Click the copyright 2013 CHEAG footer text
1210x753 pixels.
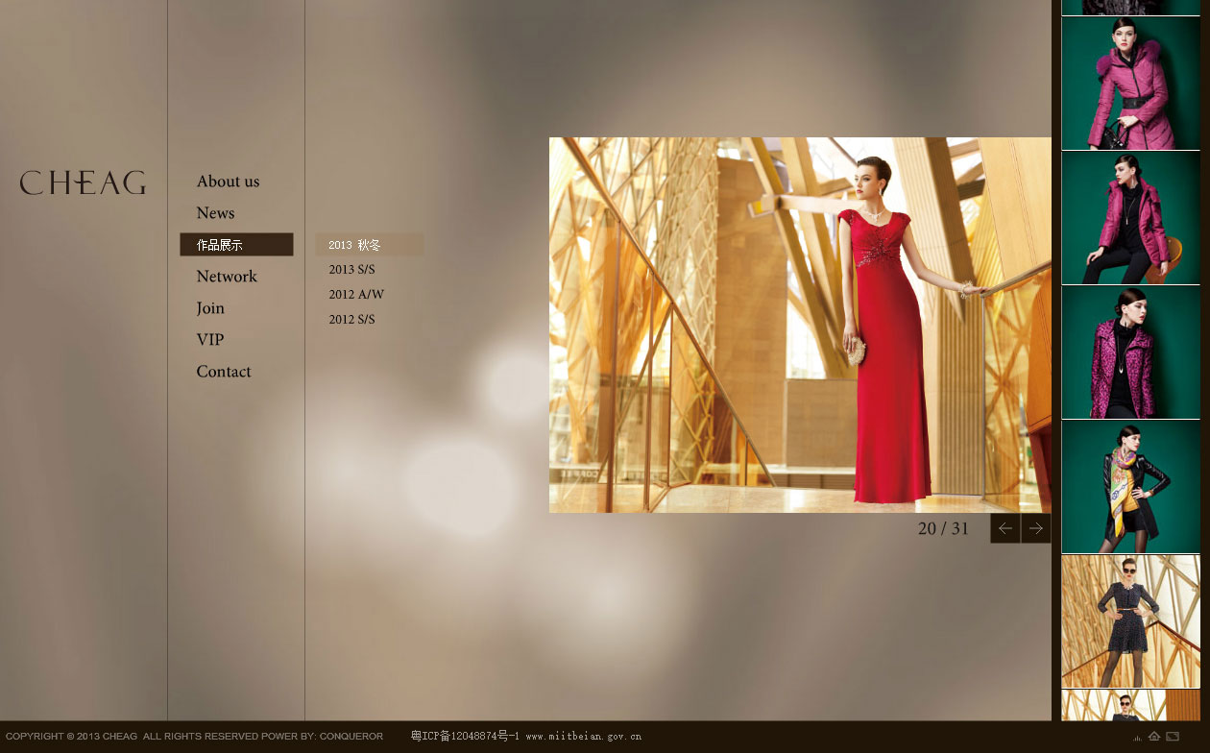pos(194,737)
